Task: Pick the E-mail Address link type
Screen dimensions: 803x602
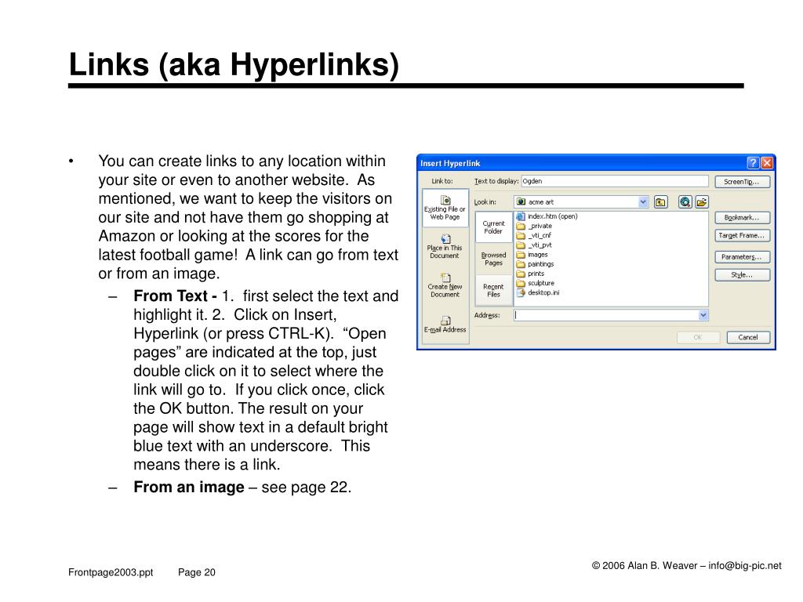Action: click(445, 325)
